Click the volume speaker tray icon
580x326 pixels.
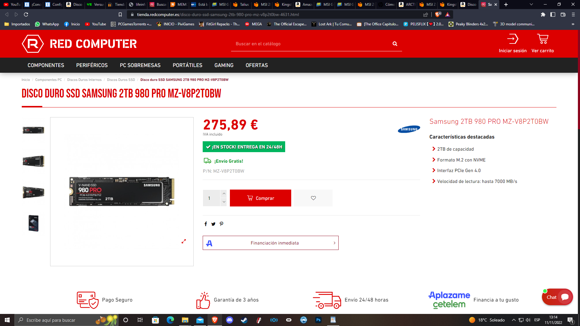click(x=528, y=320)
